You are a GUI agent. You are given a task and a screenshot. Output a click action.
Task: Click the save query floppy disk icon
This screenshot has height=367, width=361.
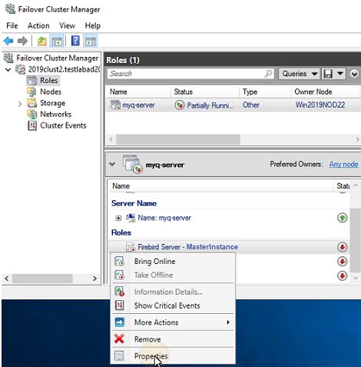328,74
